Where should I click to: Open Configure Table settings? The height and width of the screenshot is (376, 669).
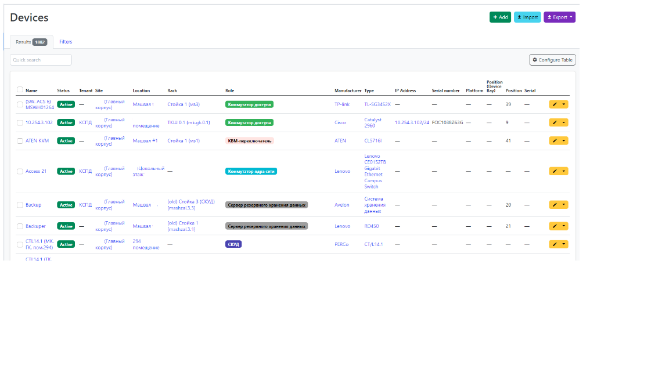tap(552, 60)
